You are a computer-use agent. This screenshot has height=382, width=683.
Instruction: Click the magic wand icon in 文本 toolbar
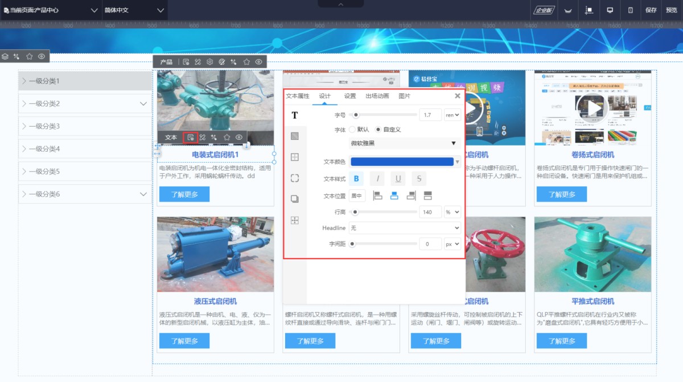pos(214,137)
